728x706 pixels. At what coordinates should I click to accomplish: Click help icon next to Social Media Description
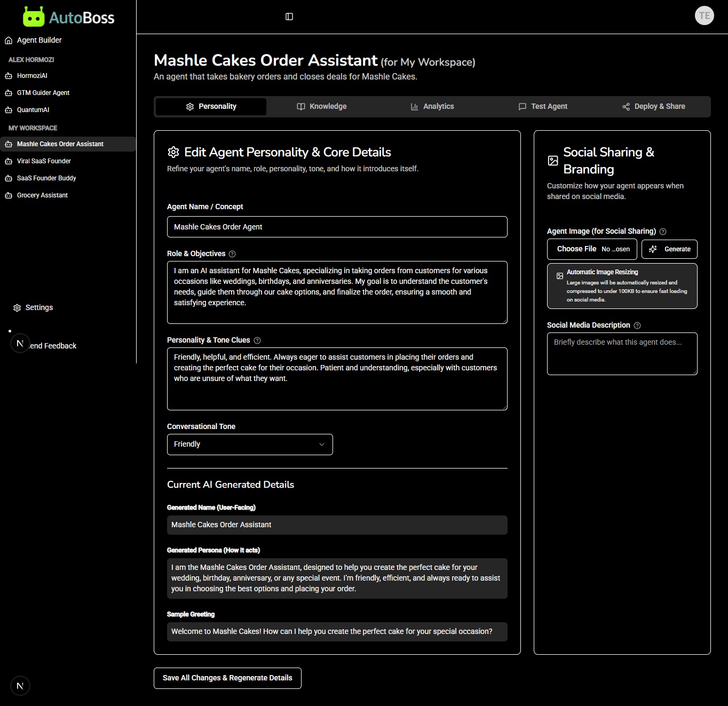point(637,326)
